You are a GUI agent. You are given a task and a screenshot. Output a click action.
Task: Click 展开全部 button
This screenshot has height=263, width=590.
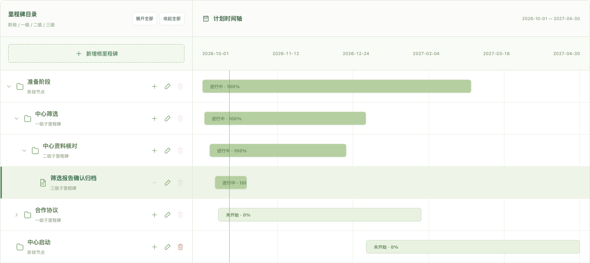pyautogui.click(x=145, y=19)
